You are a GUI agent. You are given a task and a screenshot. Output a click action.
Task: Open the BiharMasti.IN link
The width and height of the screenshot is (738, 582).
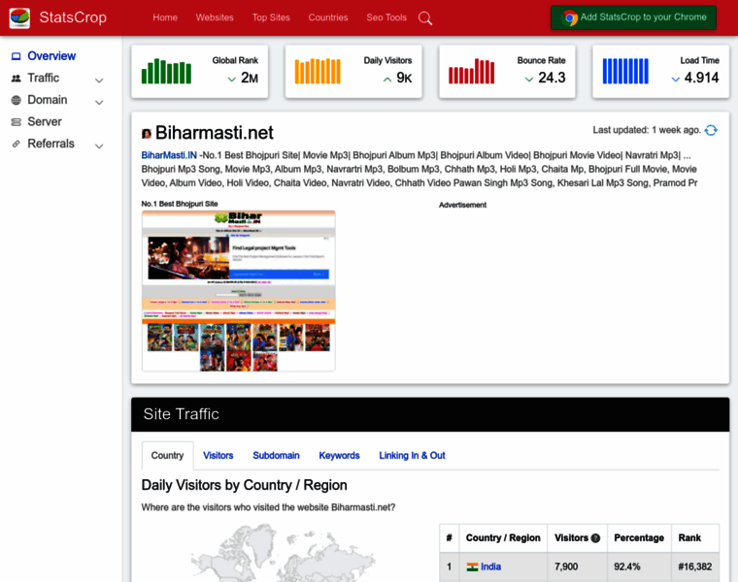click(169, 155)
